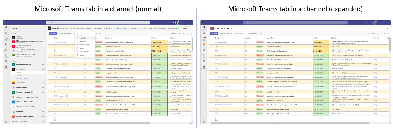Click New button in expanded window

(x=214, y=33)
